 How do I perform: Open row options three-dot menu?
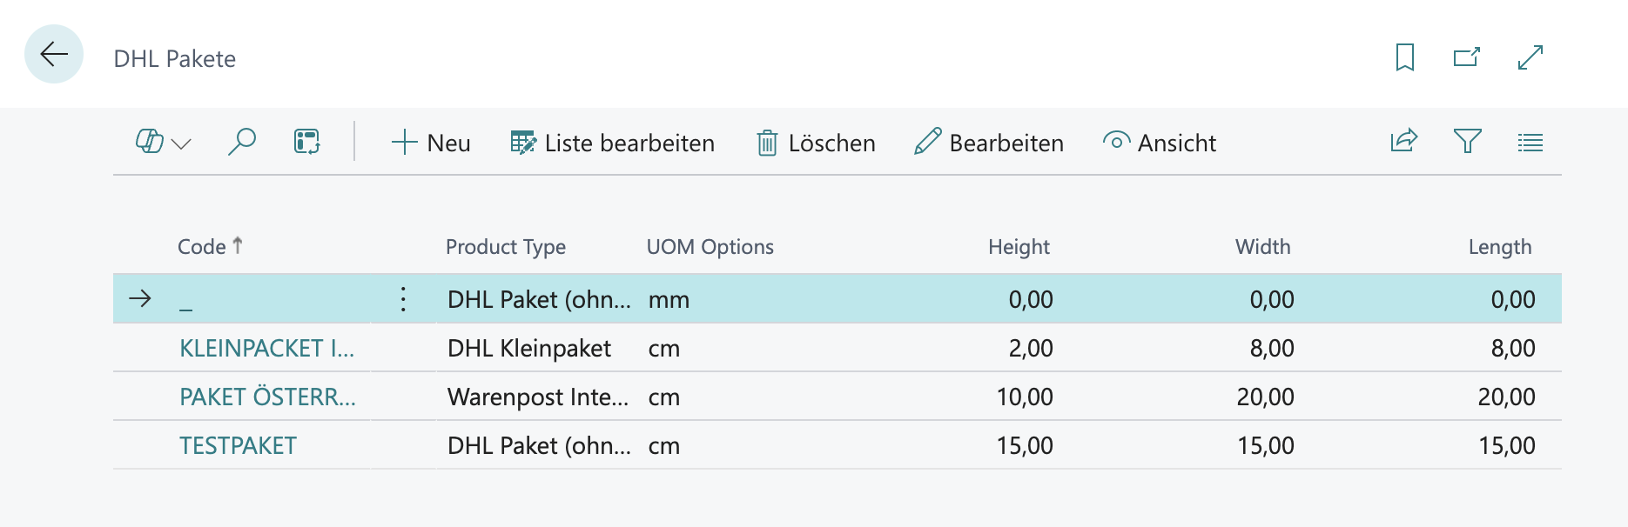click(x=403, y=299)
